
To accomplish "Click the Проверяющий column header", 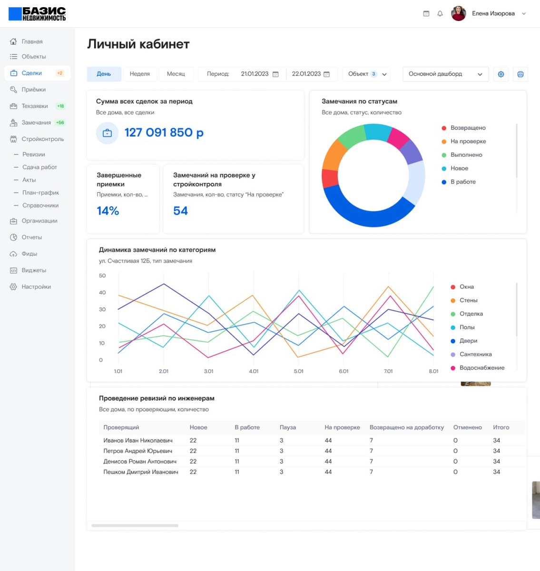I will [x=121, y=427].
